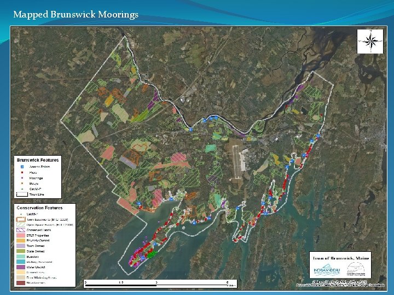The width and height of the screenshot is (394, 295).
Task: Click the 'BTLT Properties' legend label
Action: click(38, 235)
